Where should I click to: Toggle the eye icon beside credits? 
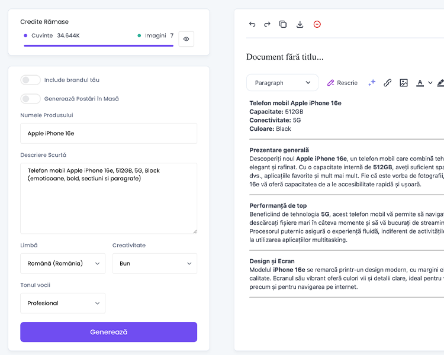coord(186,39)
